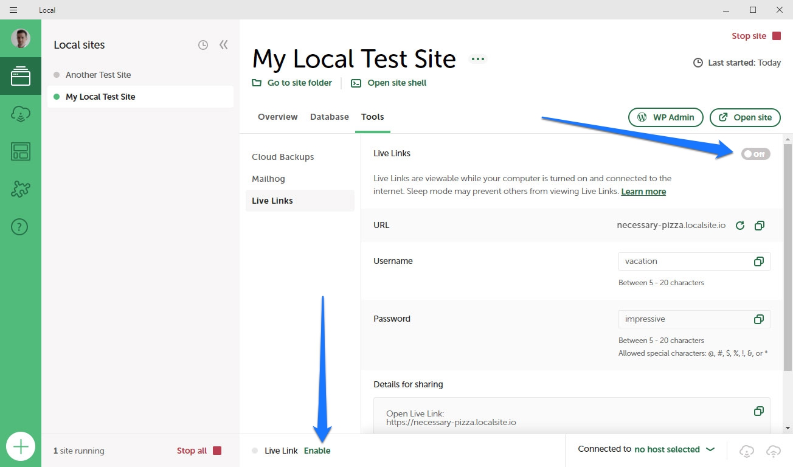The width and height of the screenshot is (793, 467).
Task: Copy the password impressive
Action: coord(758,319)
